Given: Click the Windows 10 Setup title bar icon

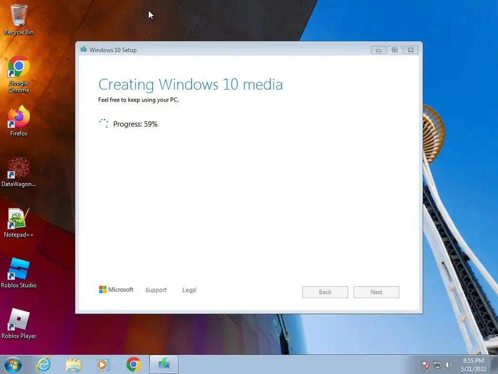Looking at the screenshot, I should [x=84, y=49].
